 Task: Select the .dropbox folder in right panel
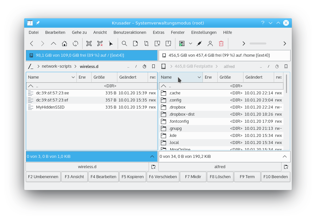click(177, 107)
